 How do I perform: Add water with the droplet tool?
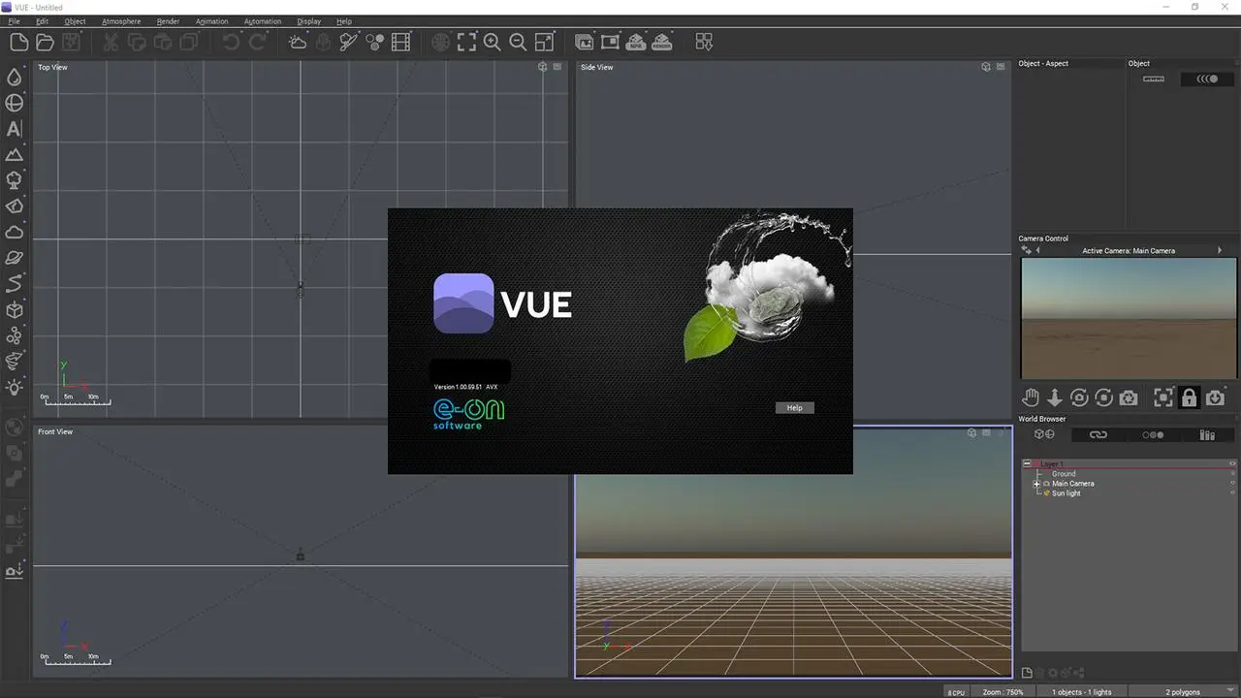coord(15,77)
